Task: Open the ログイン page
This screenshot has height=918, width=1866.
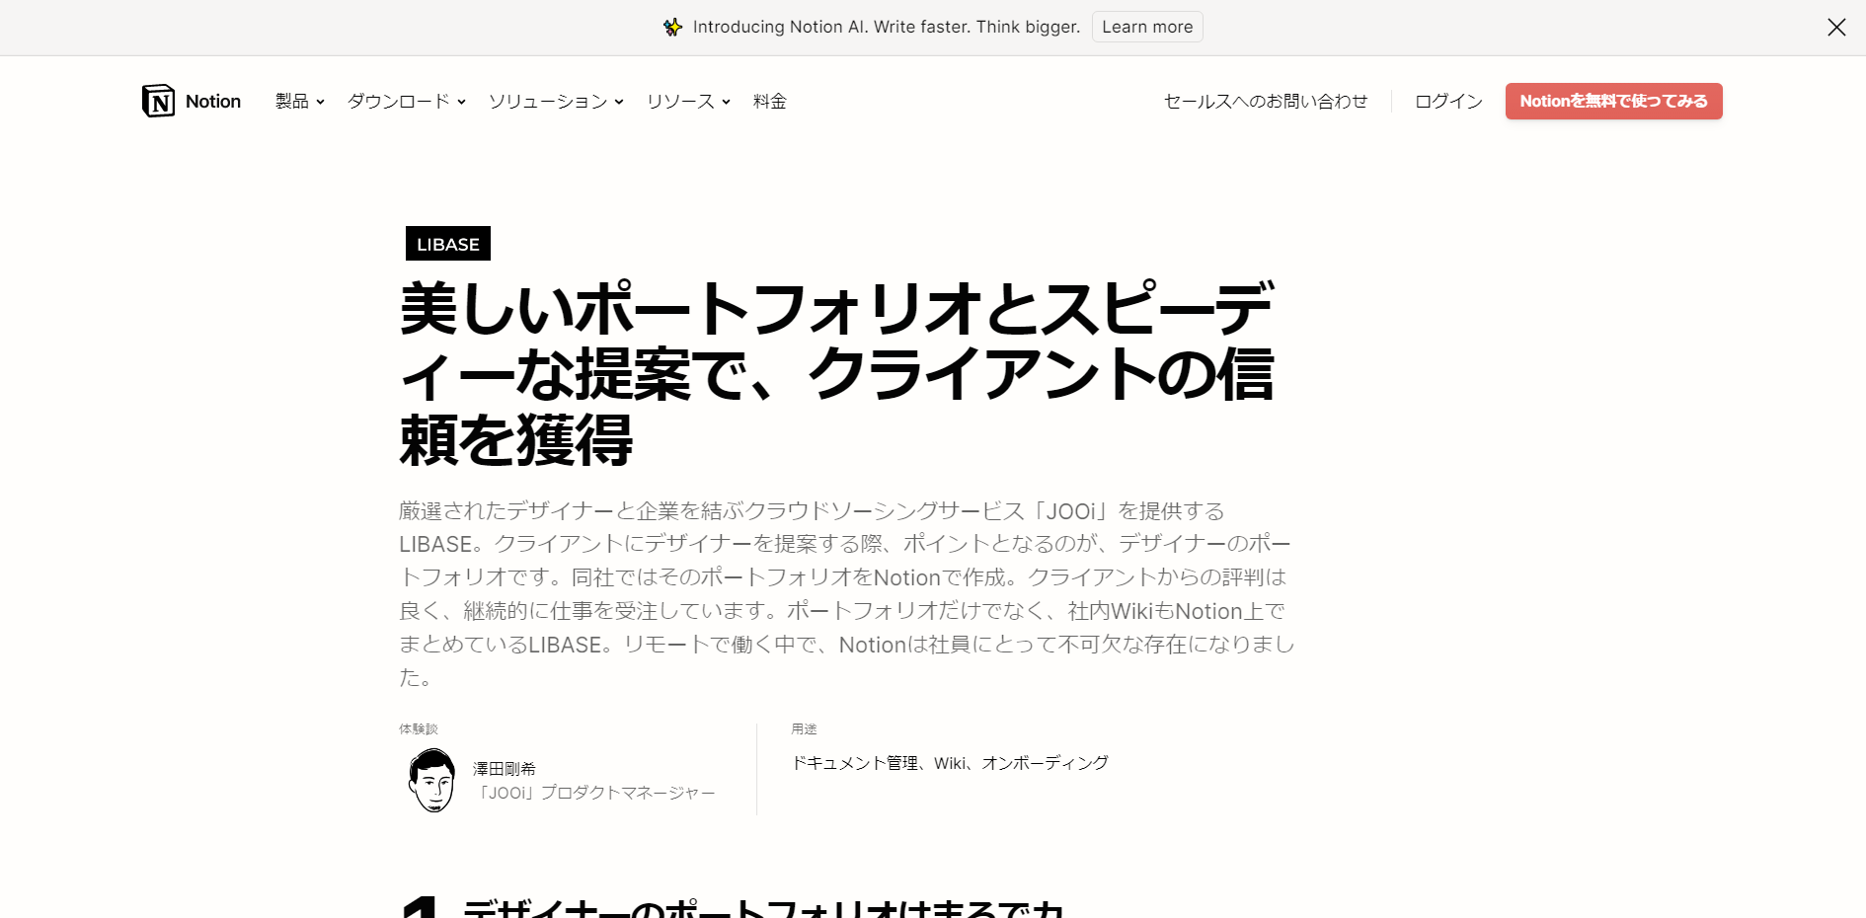Action: (1448, 102)
